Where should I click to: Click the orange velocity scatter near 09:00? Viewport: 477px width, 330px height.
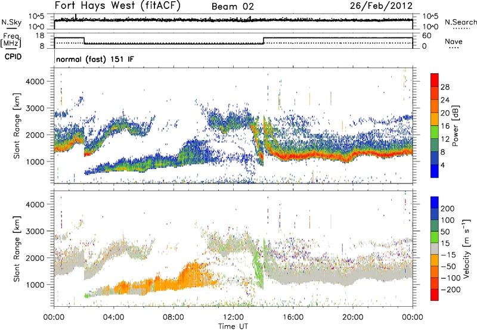(191, 275)
